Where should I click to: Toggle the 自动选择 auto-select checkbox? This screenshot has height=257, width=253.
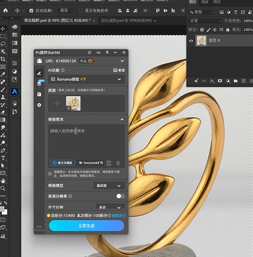click(x=32, y=11)
